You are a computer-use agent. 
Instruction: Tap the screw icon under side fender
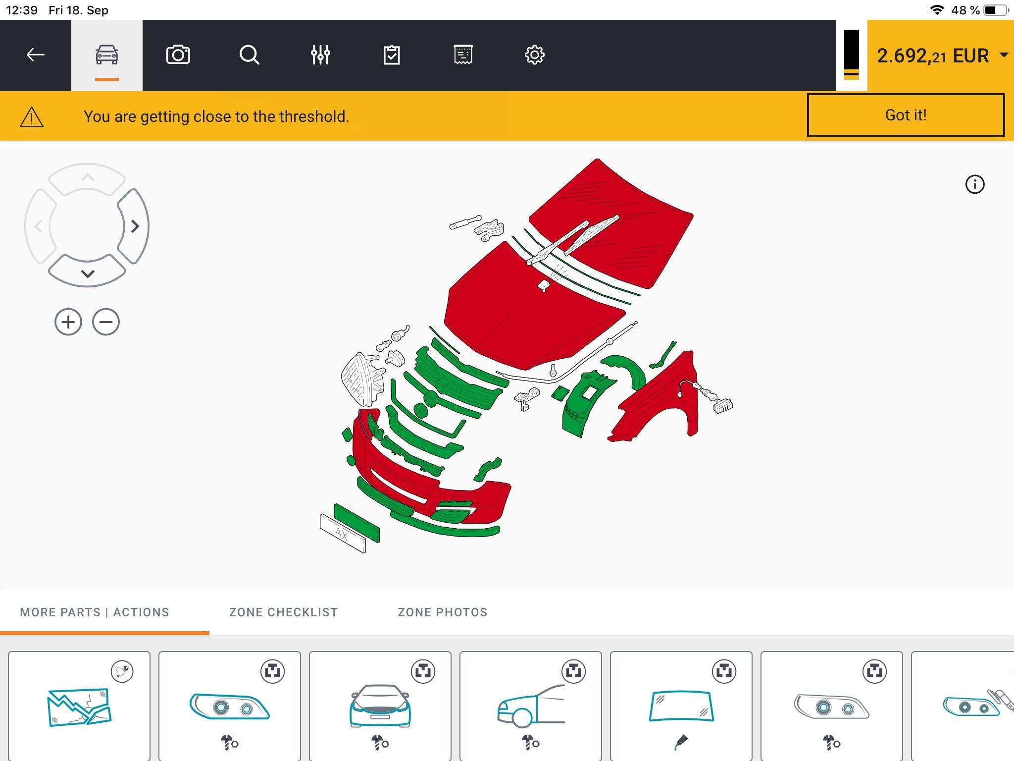[531, 743]
